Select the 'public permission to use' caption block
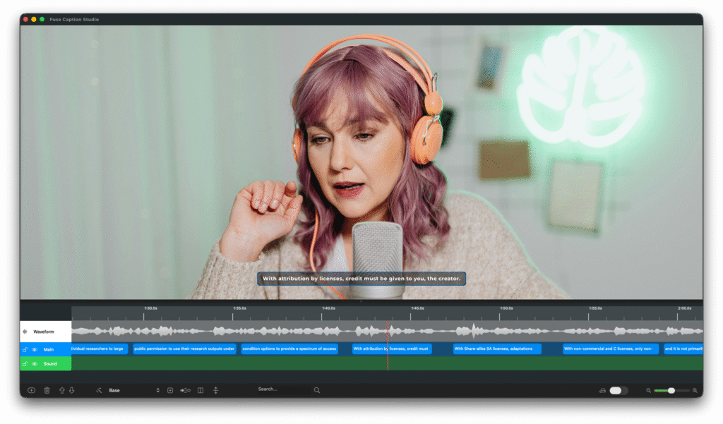 tap(184, 349)
